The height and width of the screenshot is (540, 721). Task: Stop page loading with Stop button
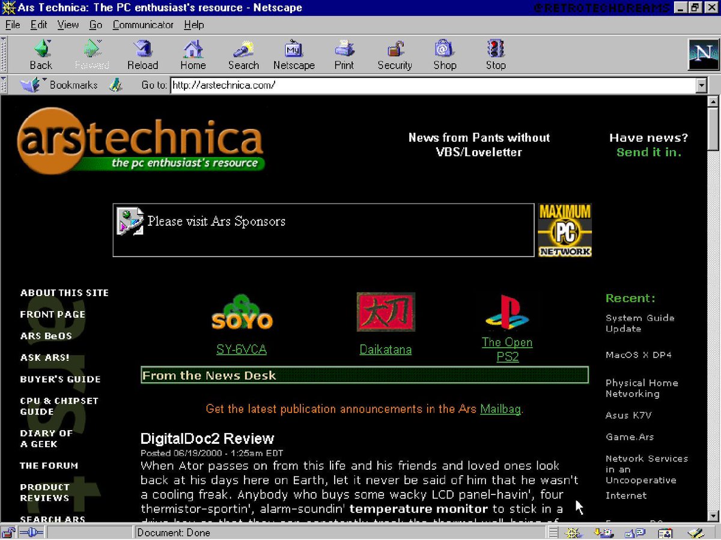coord(496,55)
